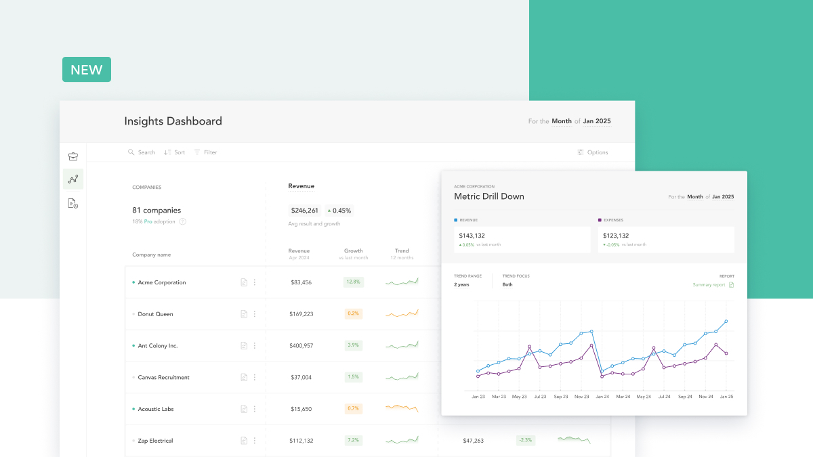Open Canvas Recruitment row name
The width and height of the screenshot is (813, 457).
pyautogui.click(x=164, y=377)
